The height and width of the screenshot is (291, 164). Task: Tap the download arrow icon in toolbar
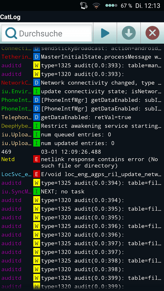(129, 33)
